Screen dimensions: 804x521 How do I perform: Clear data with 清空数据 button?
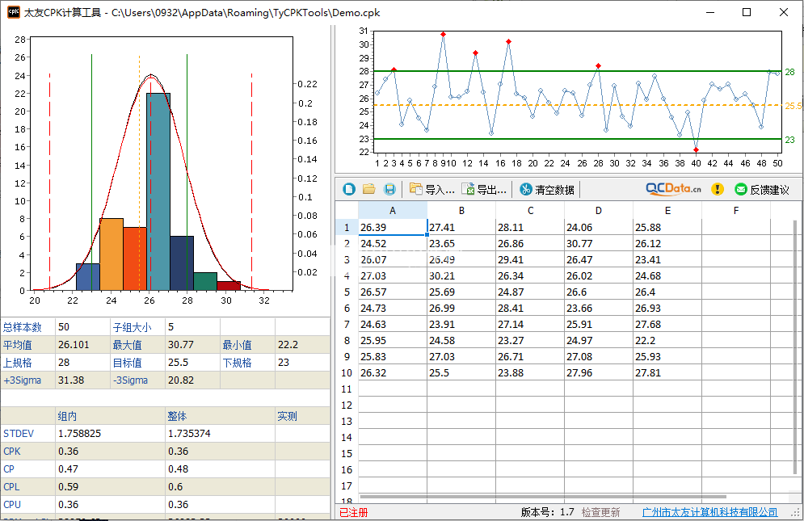(x=547, y=189)
